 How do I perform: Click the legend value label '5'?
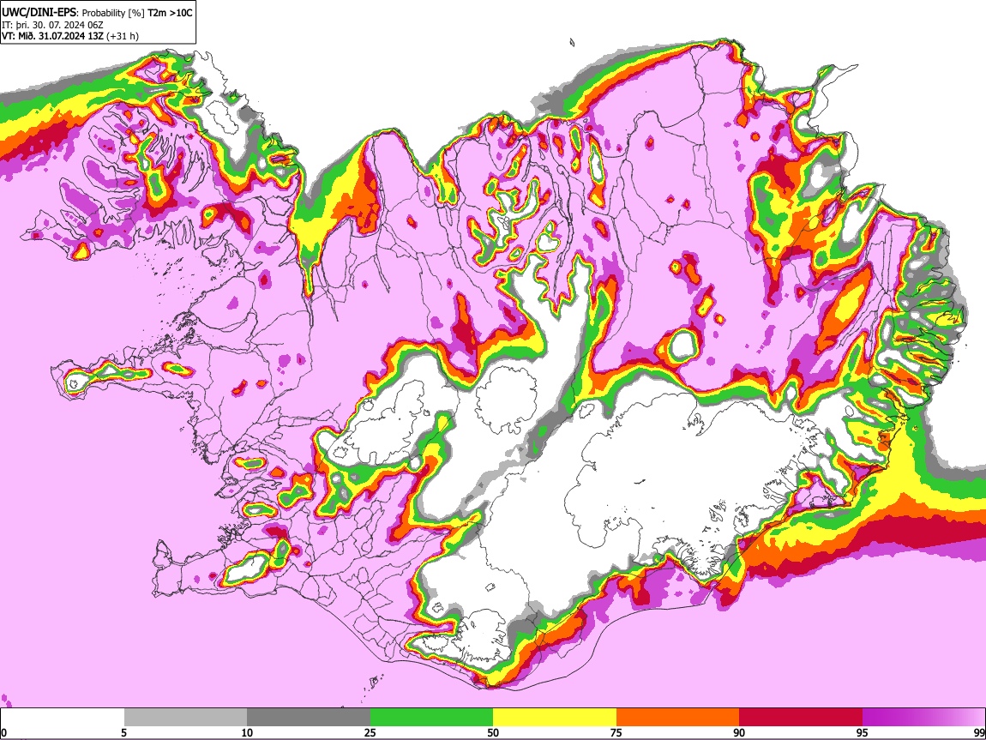pos(123,733)
